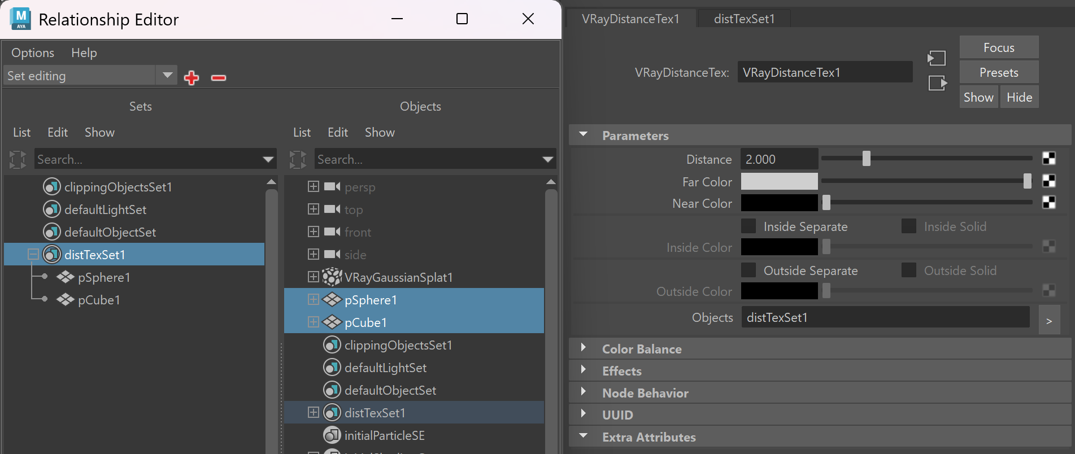The width and height of the screenshot is (1075, 454).
Task: Click pCube1 mesh icon in Objects list
Action: click(x=332, y=322)
